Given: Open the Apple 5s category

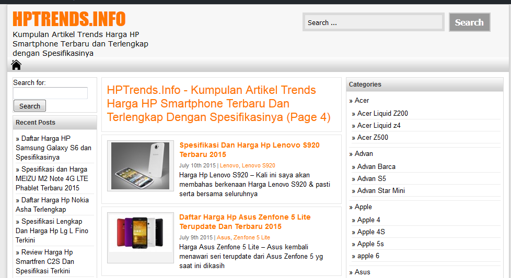Looking at the screenshot, I should click(x=370, y=244).
